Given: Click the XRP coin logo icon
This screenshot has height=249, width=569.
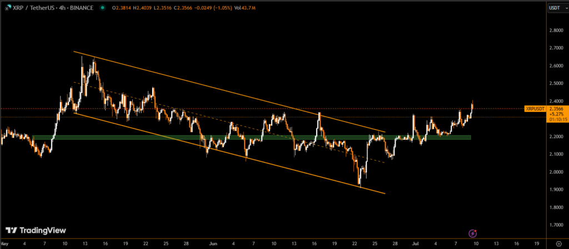Looking at the screenshot, I should coord(6,8).
